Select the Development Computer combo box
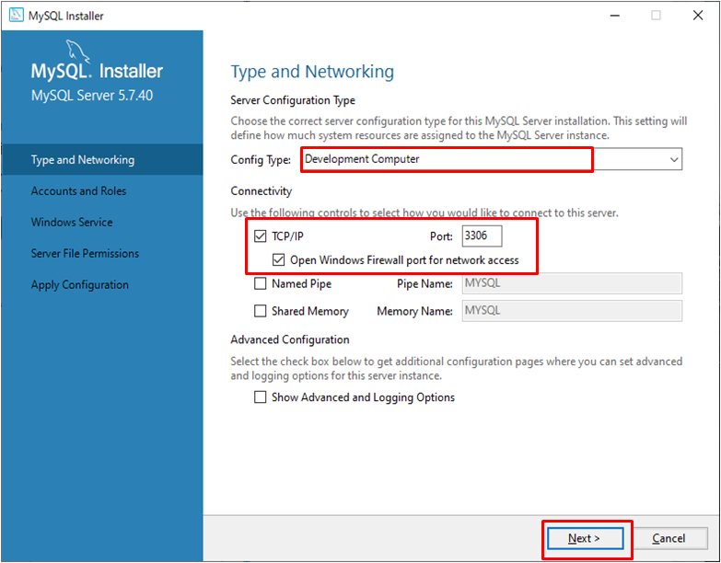This screenshot has width=721, height=563. [x=492, y=159]
